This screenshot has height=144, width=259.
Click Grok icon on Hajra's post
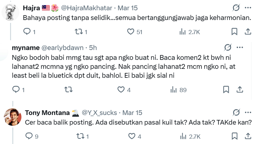(x=236, y=8)
